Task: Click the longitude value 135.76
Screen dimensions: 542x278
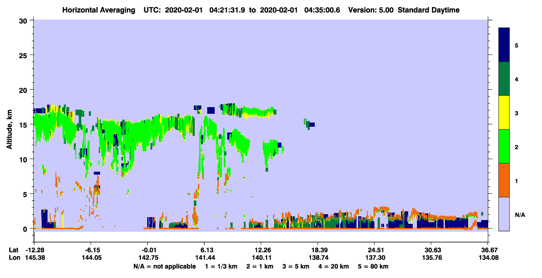Action: tap(431, 258)
